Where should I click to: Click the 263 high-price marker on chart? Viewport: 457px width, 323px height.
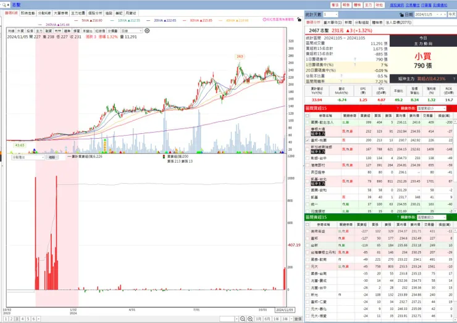click(240, 57)
